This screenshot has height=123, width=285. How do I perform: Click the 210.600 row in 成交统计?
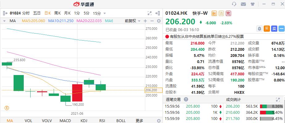[254, 113]
